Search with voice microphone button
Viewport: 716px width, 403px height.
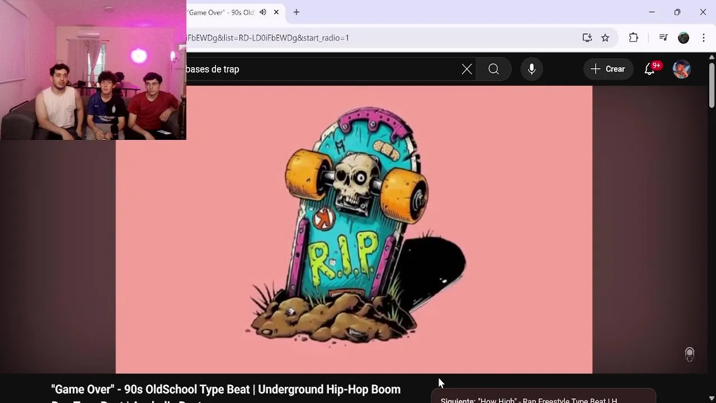[x=532, y=69]
